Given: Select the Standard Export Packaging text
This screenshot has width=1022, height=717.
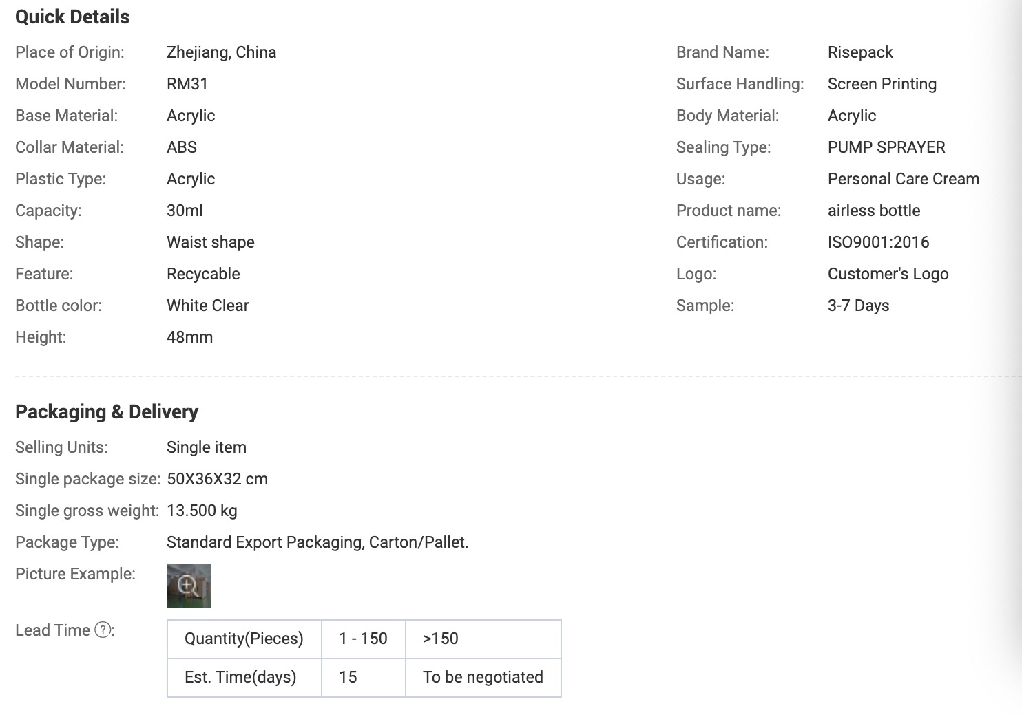Looking at the screenshot, I should tap(266, 542).
